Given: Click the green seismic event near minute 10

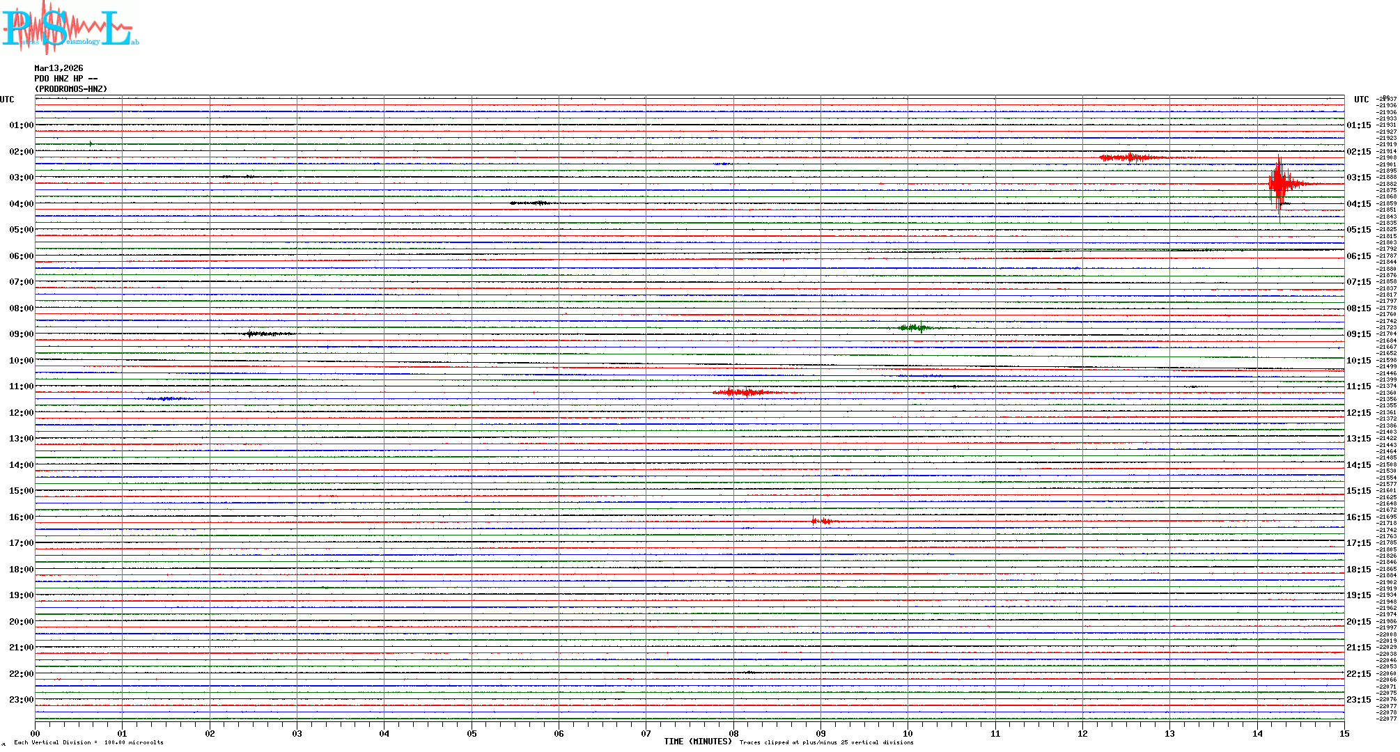Looking at the screenshot, I should [914, 327].
